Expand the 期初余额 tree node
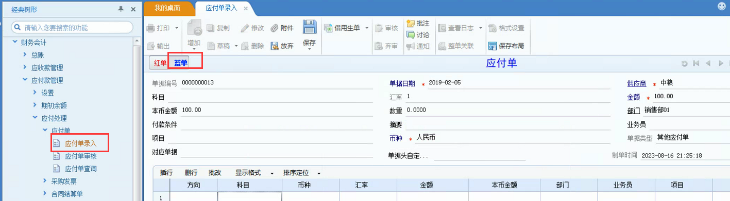 35,105
